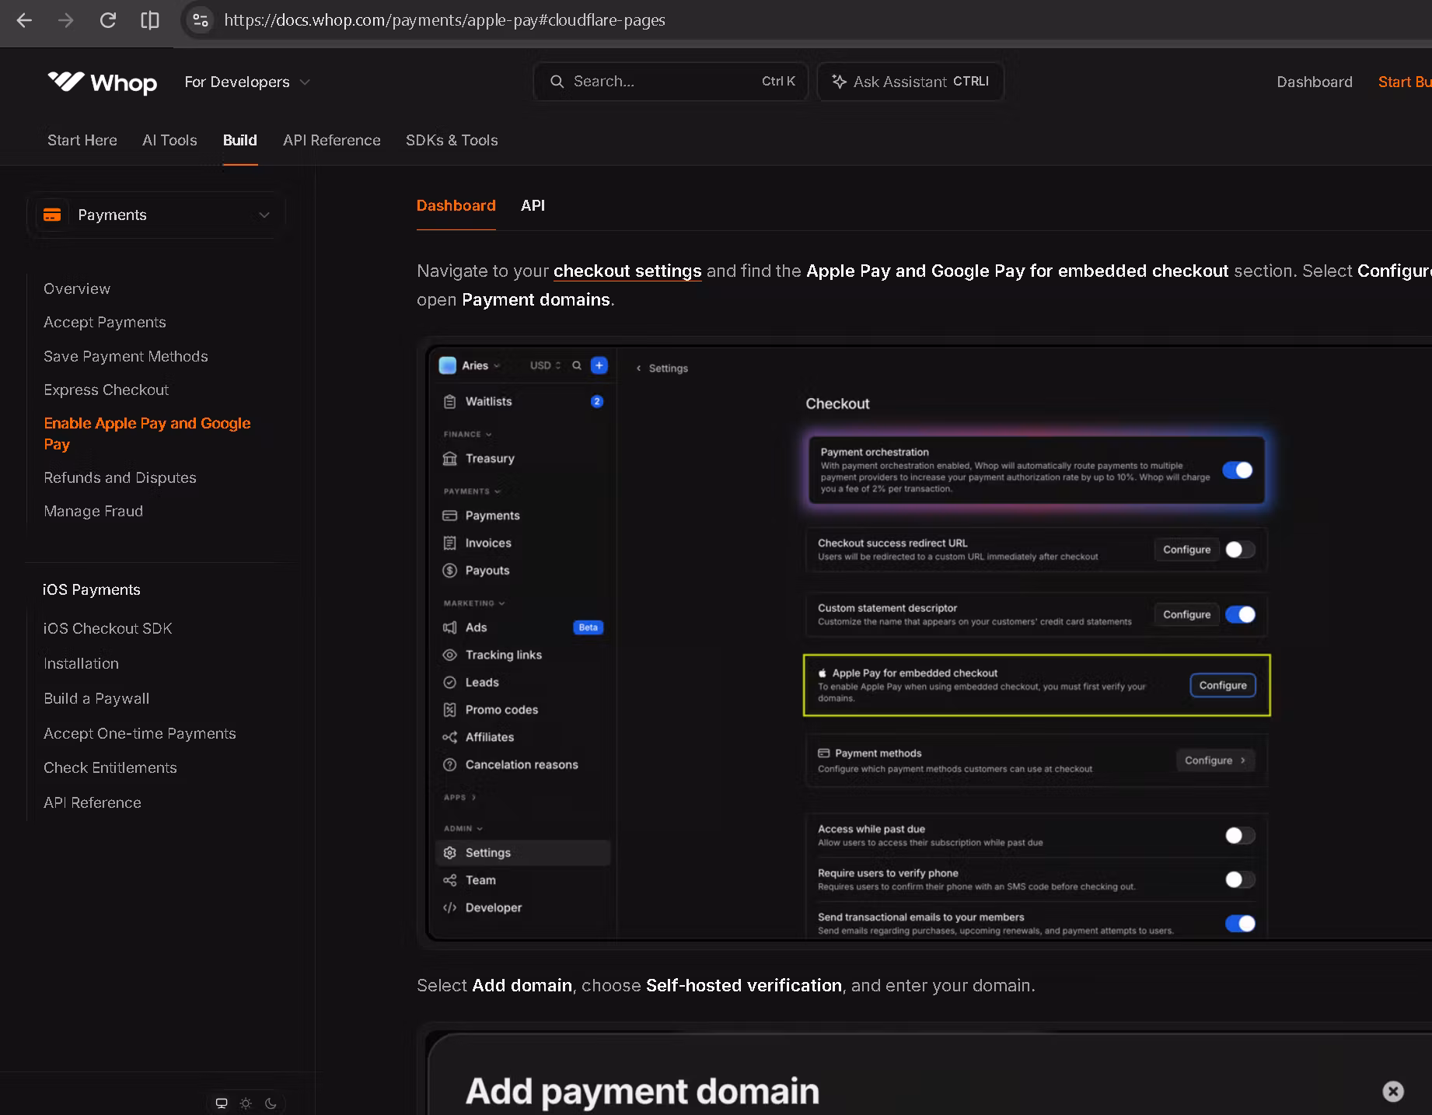1432x1115 pixels.
Task: Click the Payouts dollar icon in the screenshot
Action: point(449,570)
